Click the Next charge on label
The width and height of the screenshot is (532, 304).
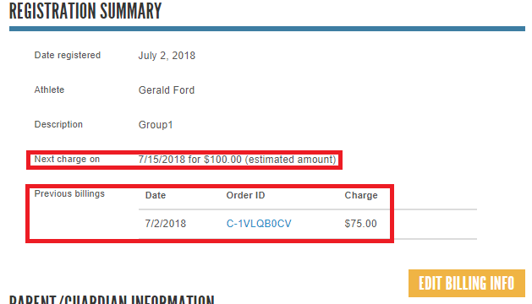67,159
